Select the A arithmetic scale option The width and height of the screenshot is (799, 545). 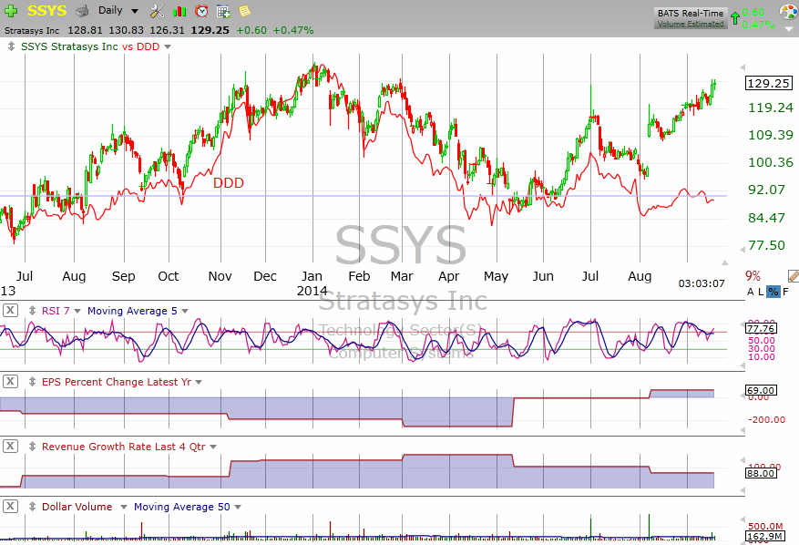click(750, 292)
